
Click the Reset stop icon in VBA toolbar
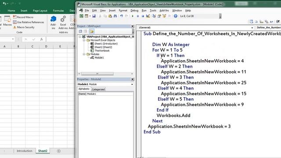[143, 16]
